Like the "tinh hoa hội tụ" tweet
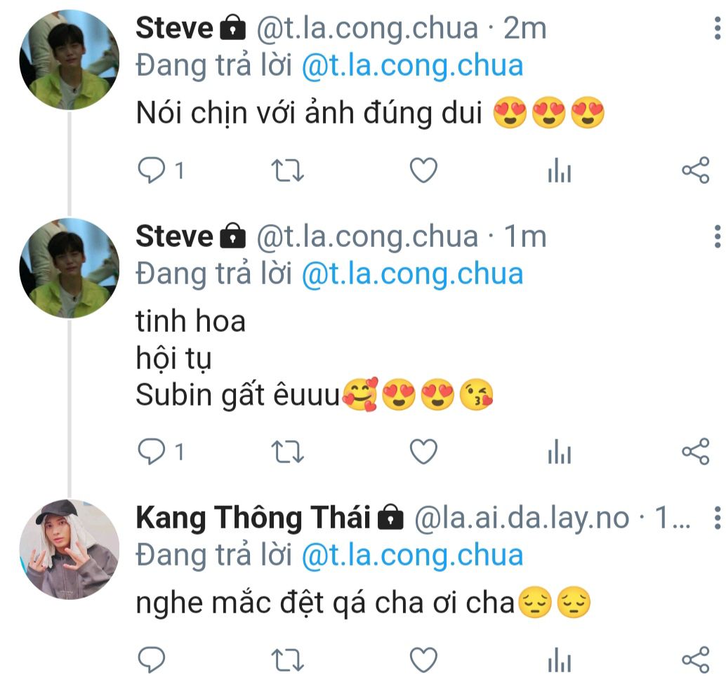 (x=423, y=452)
